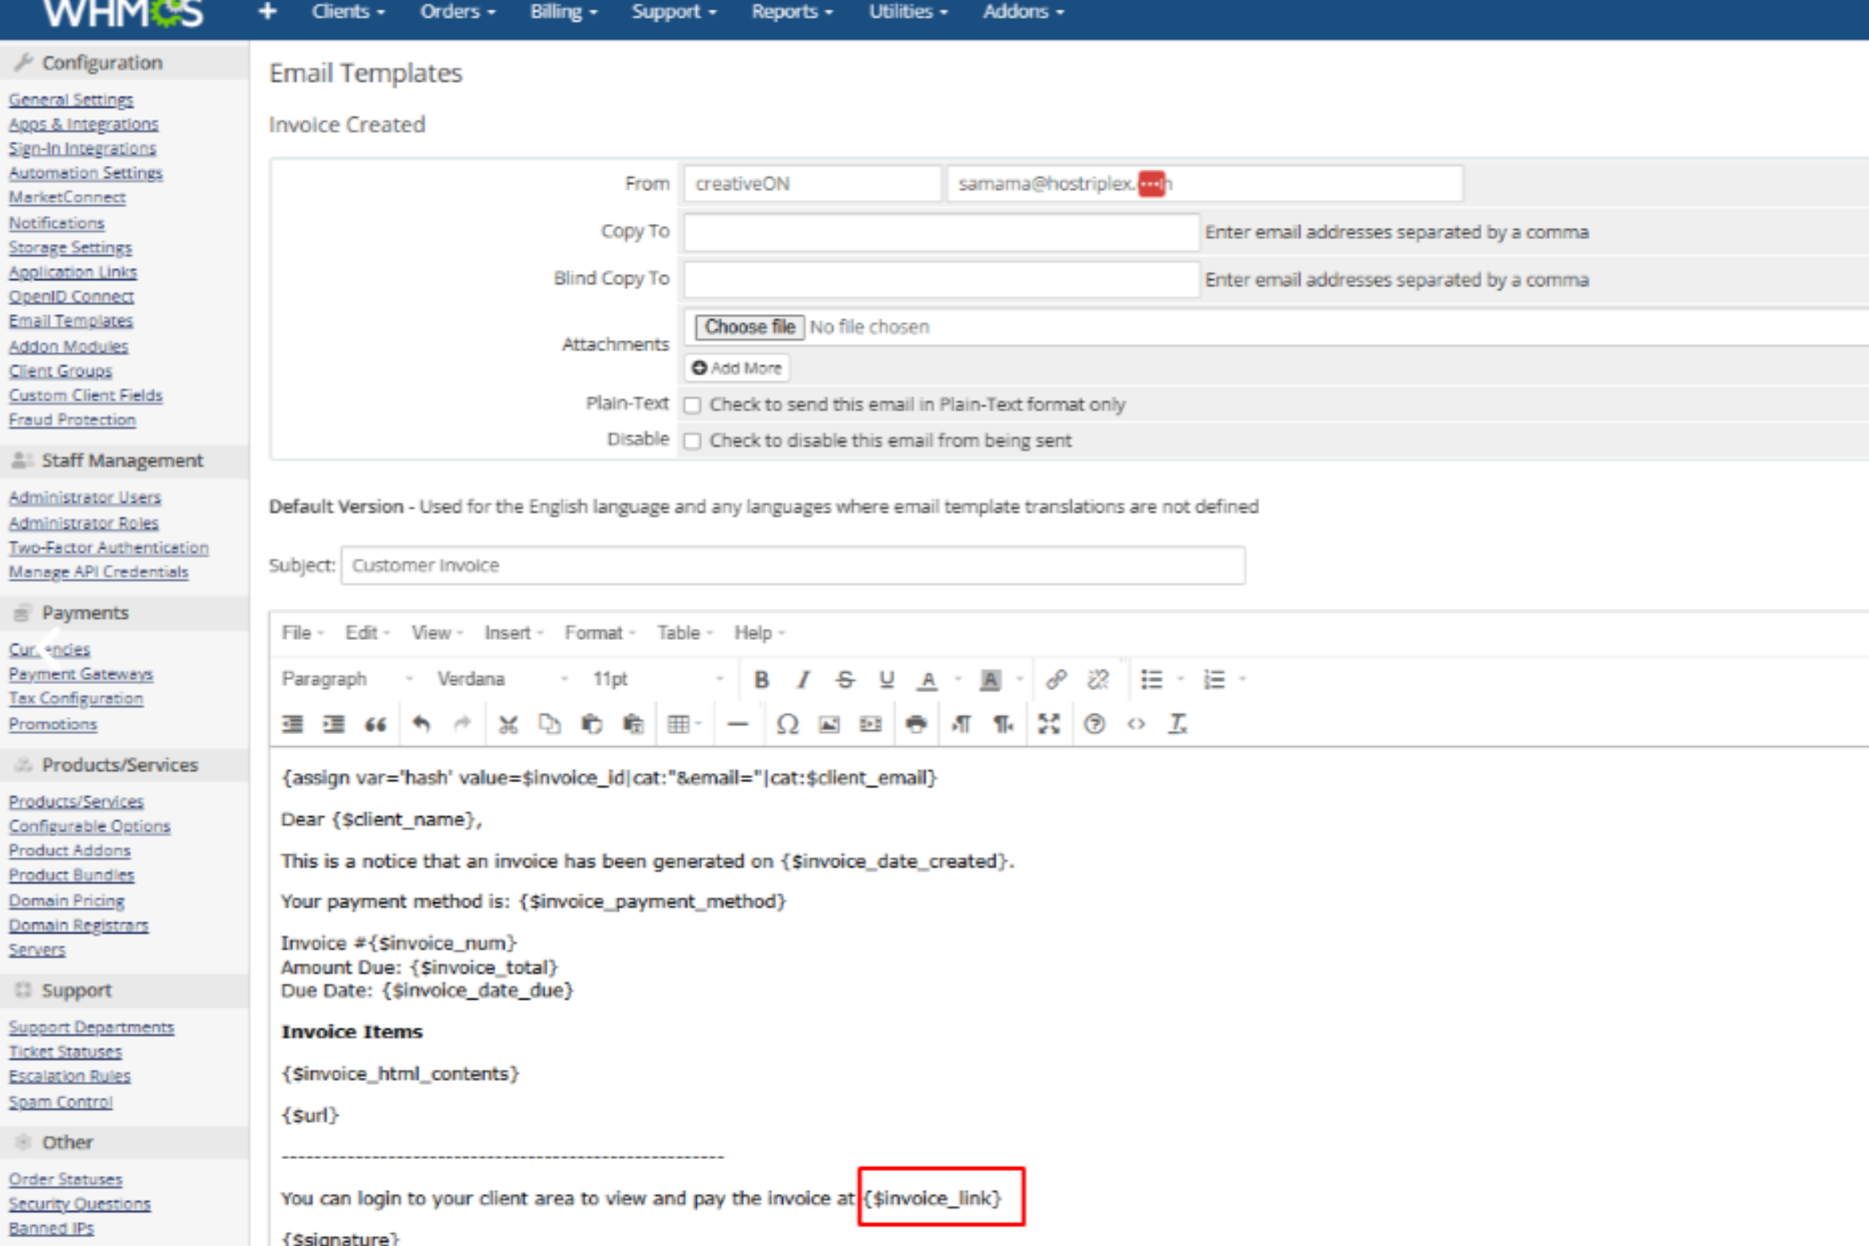Viewport: 1869px width, 1246px height.
Task: Enable Plain-Text format only checkbox
Action: (x=692, y=405)
